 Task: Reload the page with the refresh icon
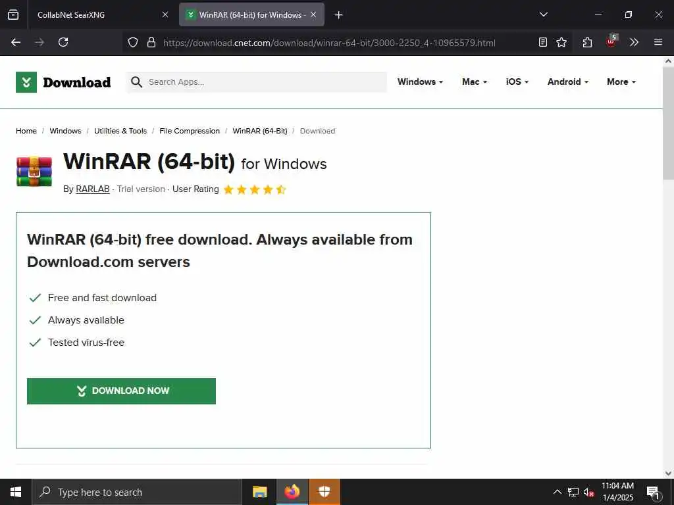point(63,42)
